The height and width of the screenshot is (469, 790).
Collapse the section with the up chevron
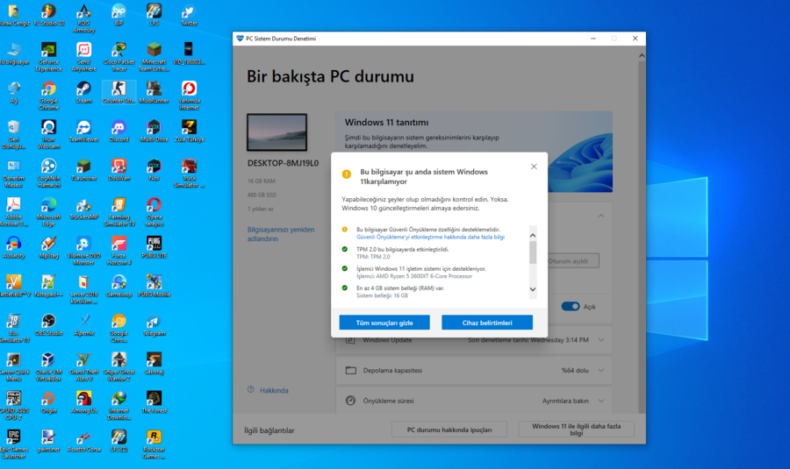(x=601, y=216)
